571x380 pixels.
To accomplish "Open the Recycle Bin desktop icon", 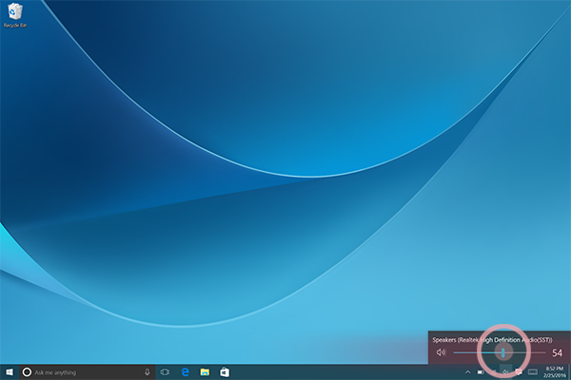I will point(15,15).
